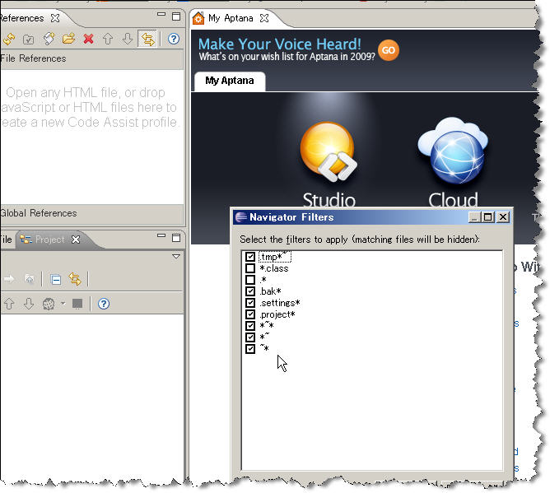Open the Studio orange sphere icon
550x493 pixels.
[329, 151]
